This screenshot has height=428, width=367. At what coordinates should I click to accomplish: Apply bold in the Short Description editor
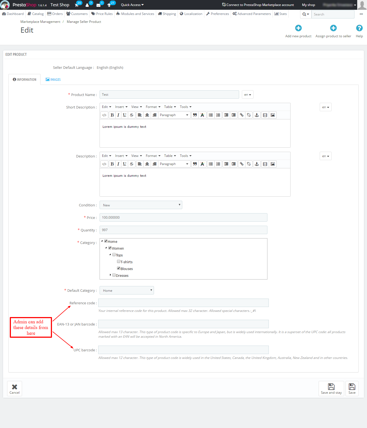(x=112, y=115)
